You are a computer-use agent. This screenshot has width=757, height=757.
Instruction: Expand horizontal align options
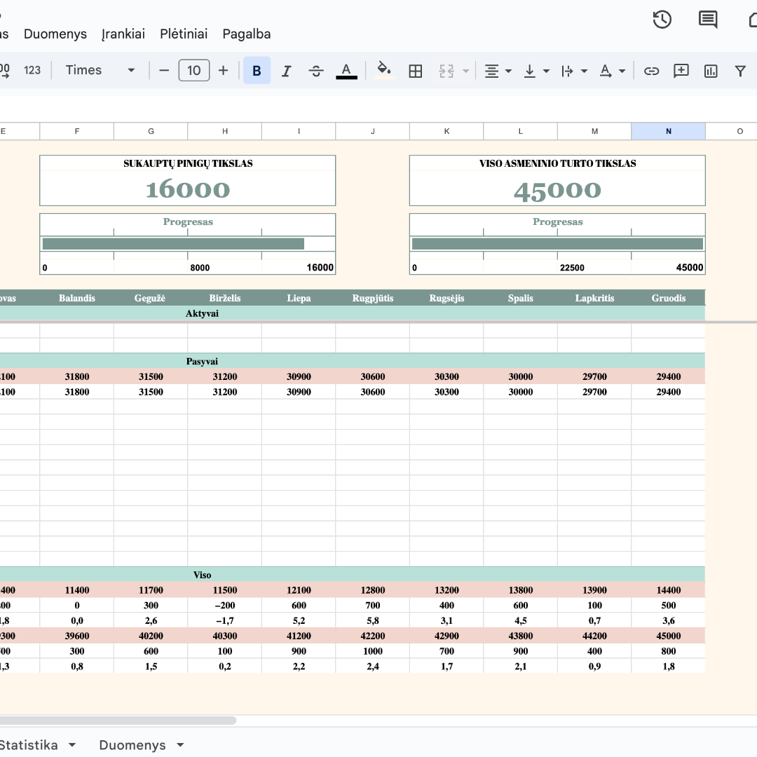coord(498,71)
